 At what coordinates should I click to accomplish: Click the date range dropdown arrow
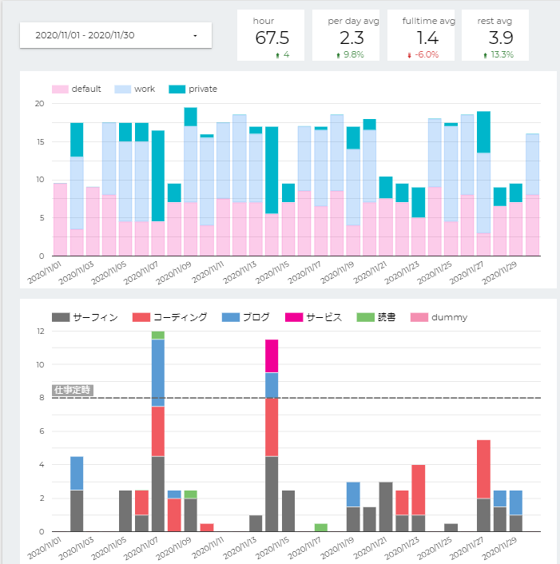(x=195, y=36)
